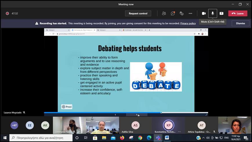Open the Mail app from the taskbar

(113, 138)
